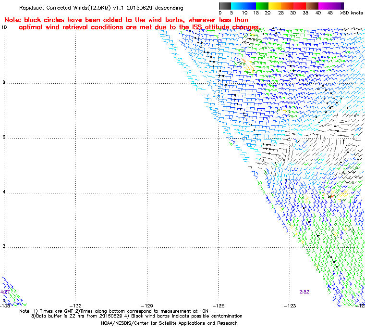Screen dimensions: 365x331
Task: Click the yellow 20-25 knots legend swatch
Action: pyautogui.click(x=275, y=6)
